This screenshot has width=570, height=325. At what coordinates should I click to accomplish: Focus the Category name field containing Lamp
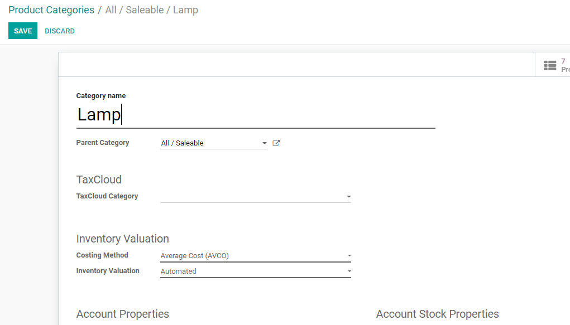pyautogui.click(x=255, y=115)
